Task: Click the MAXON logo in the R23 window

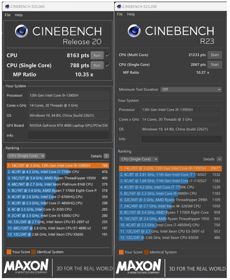Action: [x=138, y=267]
